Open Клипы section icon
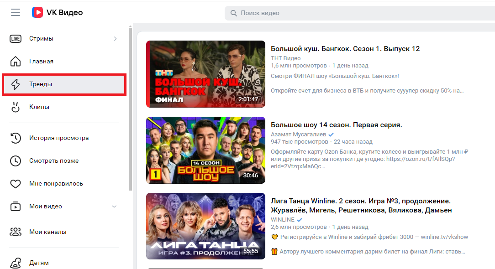Screen dimensions: 495x269 (16, 107)
